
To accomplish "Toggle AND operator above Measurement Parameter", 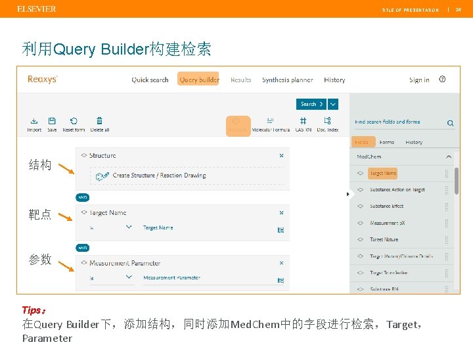I will pos(82,248).
